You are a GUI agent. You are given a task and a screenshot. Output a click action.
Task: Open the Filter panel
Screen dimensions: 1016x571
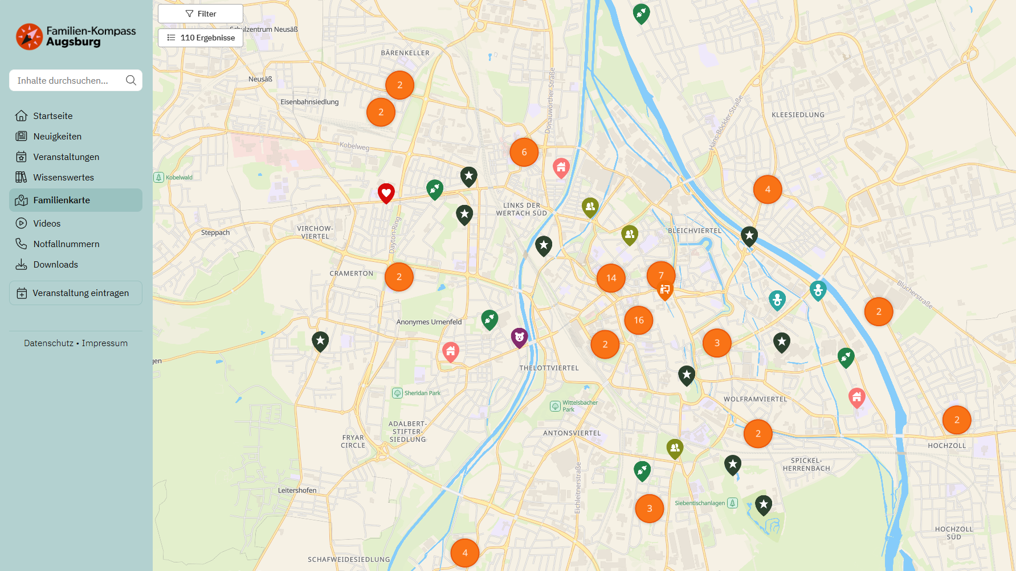click(200, 13)
